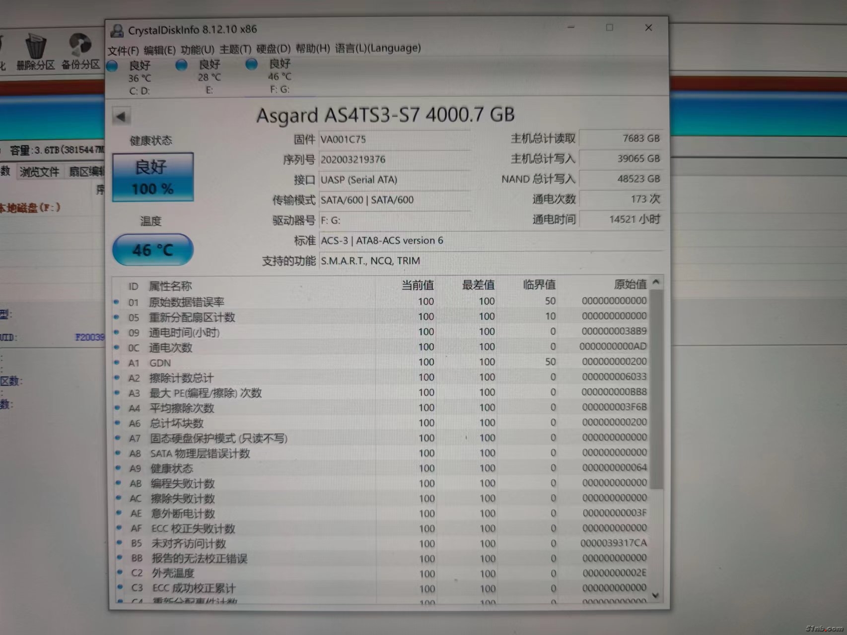Select the AF ECC 校正失败计数 row
Image resolution: width=847 pixels, height=635 pixels.
[x=381, y=529]
